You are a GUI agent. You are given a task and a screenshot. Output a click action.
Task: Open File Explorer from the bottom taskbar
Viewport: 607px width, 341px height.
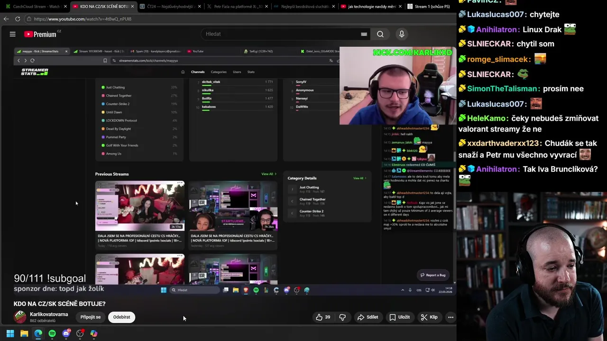(24, 333)
